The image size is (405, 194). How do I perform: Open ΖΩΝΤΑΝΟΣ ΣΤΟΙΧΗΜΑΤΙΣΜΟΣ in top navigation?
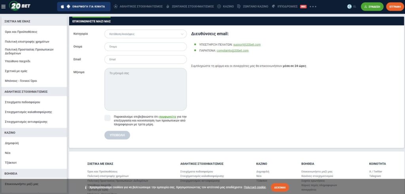[193, 7]
